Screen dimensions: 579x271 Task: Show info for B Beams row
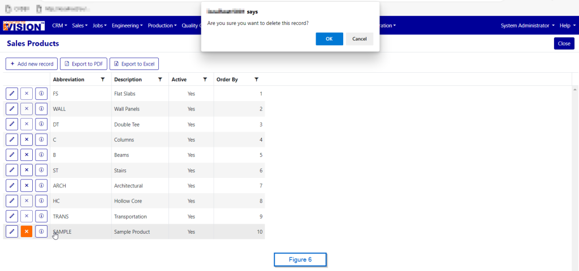[41, 155]
